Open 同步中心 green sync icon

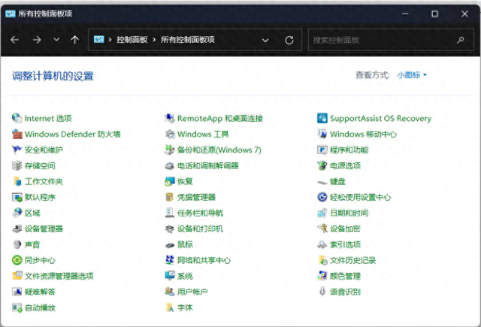tap(17, 260)
